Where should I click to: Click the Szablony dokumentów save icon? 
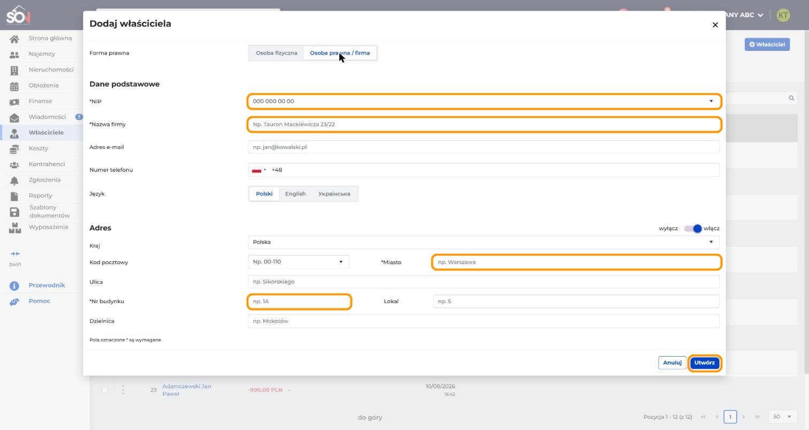coord(14,212)
